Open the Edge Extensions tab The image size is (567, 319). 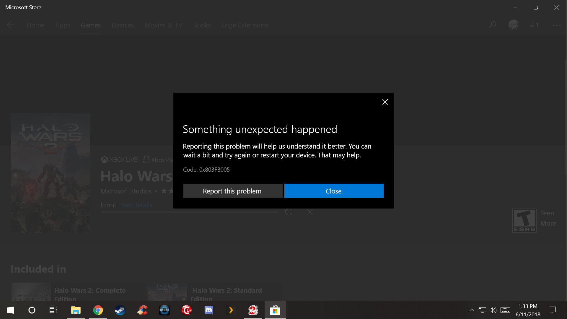coord(245,25)
